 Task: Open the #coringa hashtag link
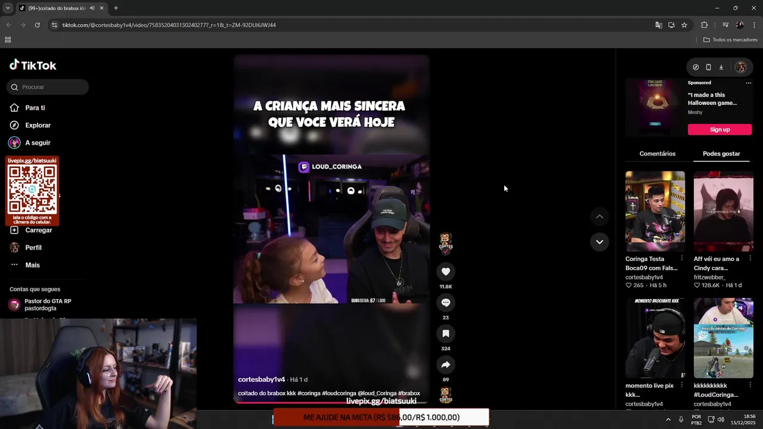309,393
